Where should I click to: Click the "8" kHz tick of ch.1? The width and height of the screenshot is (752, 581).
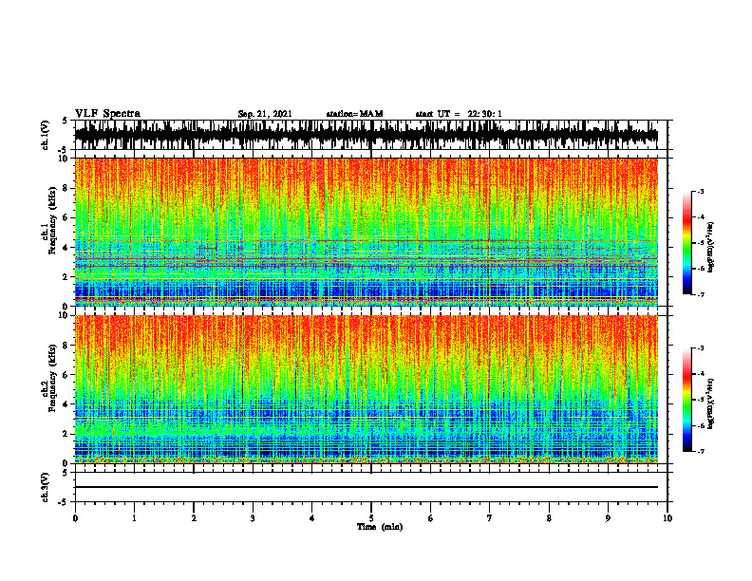pos(66,188)
